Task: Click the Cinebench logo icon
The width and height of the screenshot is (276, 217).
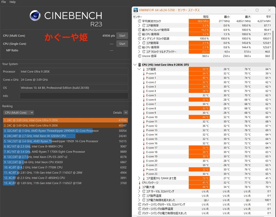Action: [x=35, y=16]
